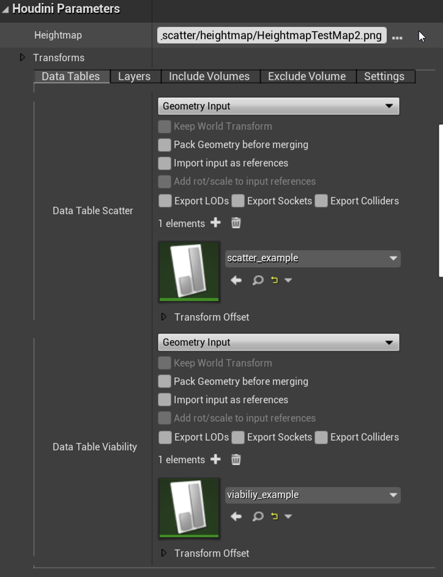Click the Heightmap parameter label
This screenshot has width=443, height=577.
58,35
